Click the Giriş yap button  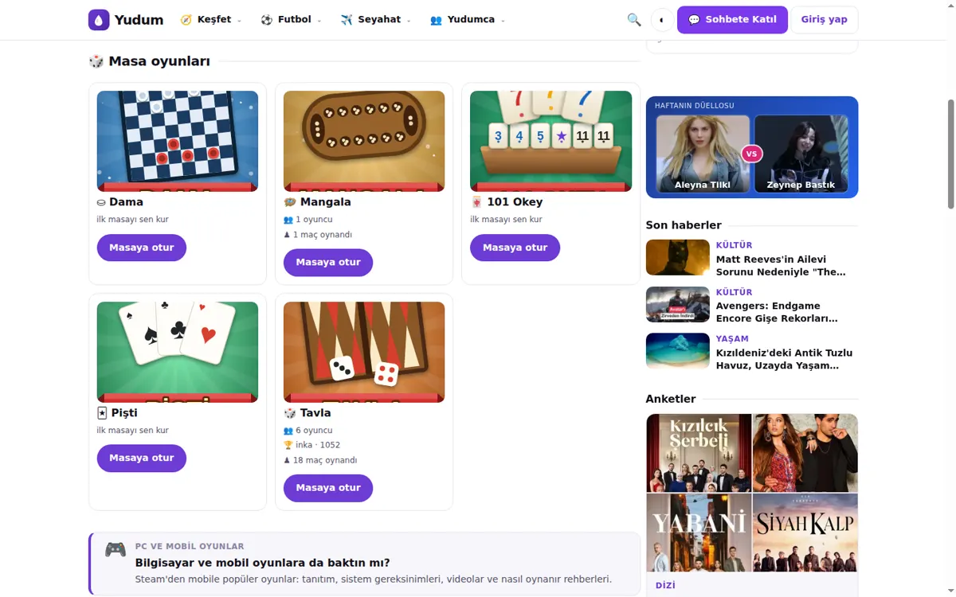pyautogui.click(x=824, y=20)
